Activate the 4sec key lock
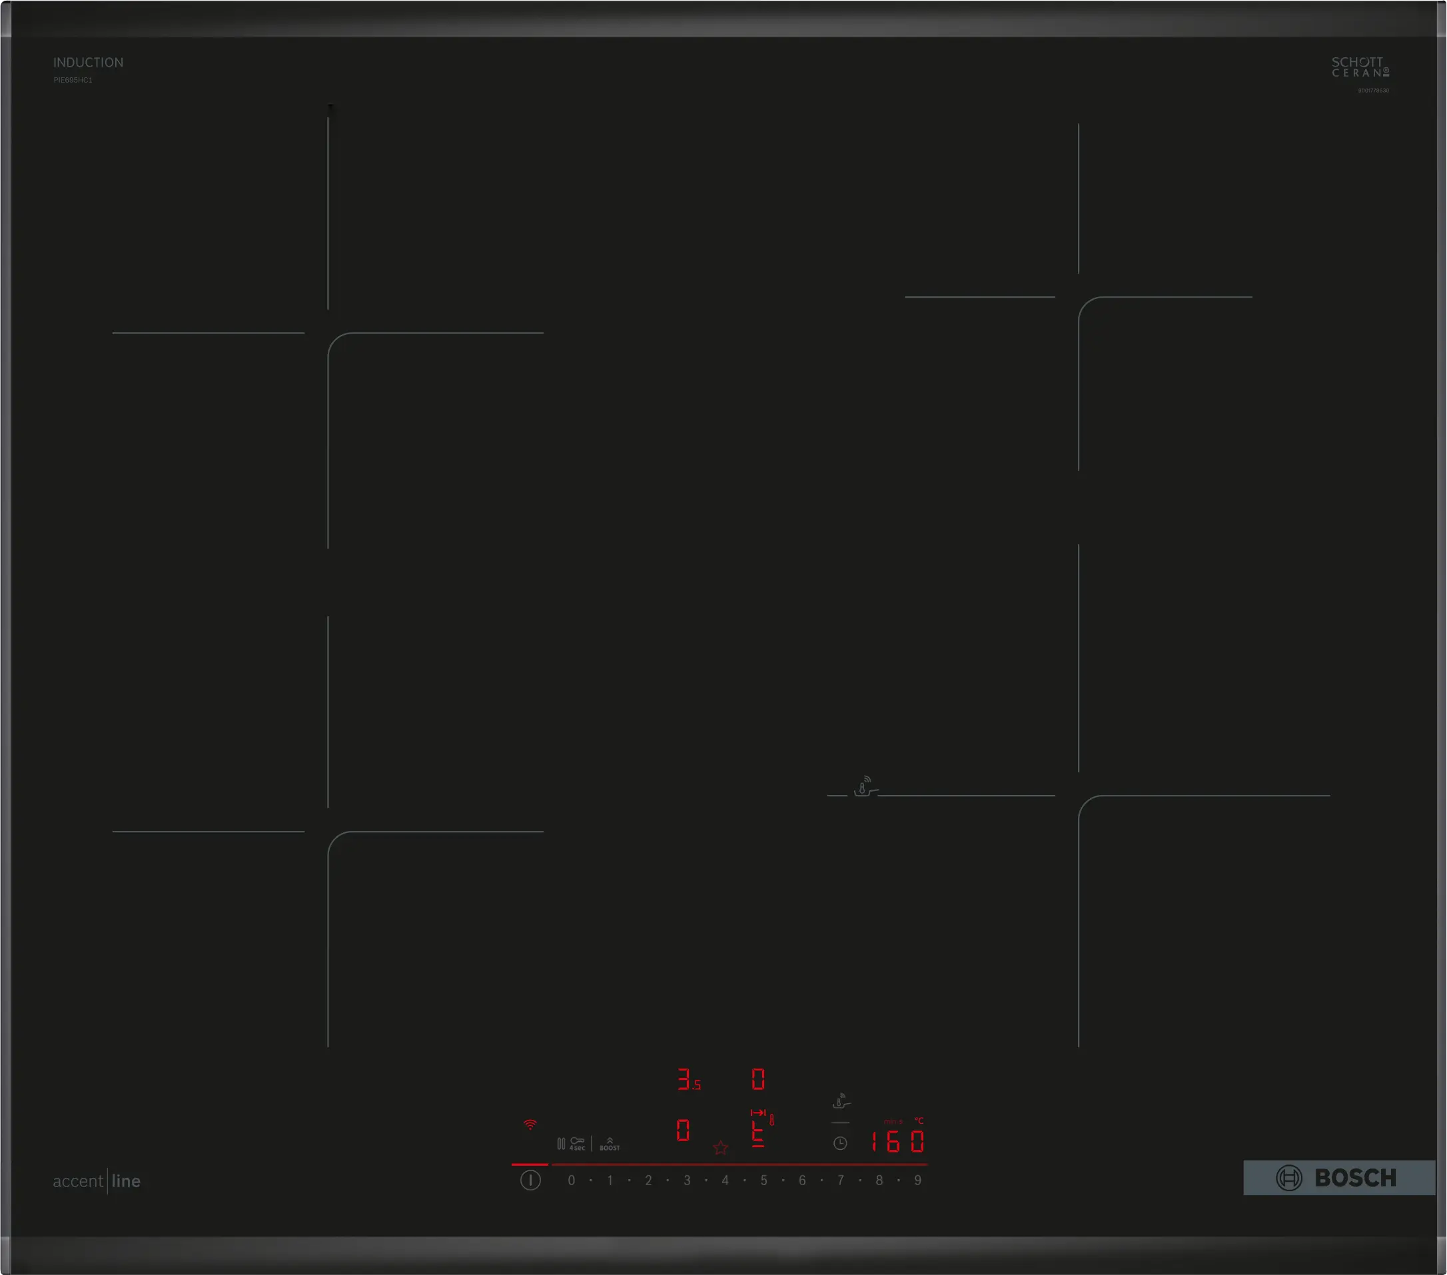 578,1143
